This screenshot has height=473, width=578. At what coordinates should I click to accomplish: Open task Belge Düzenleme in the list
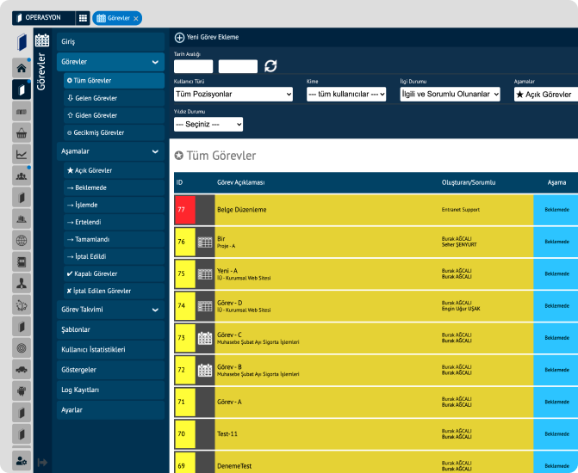coord(242,210)
